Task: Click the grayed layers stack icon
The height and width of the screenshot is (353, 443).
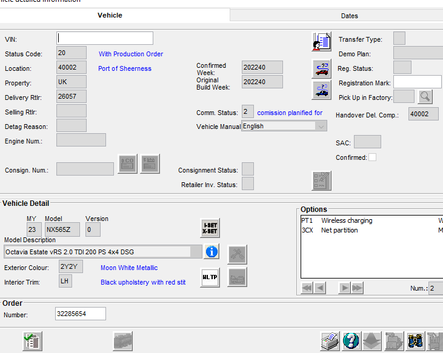Action: pyautogui.click(x=372, y=341)
